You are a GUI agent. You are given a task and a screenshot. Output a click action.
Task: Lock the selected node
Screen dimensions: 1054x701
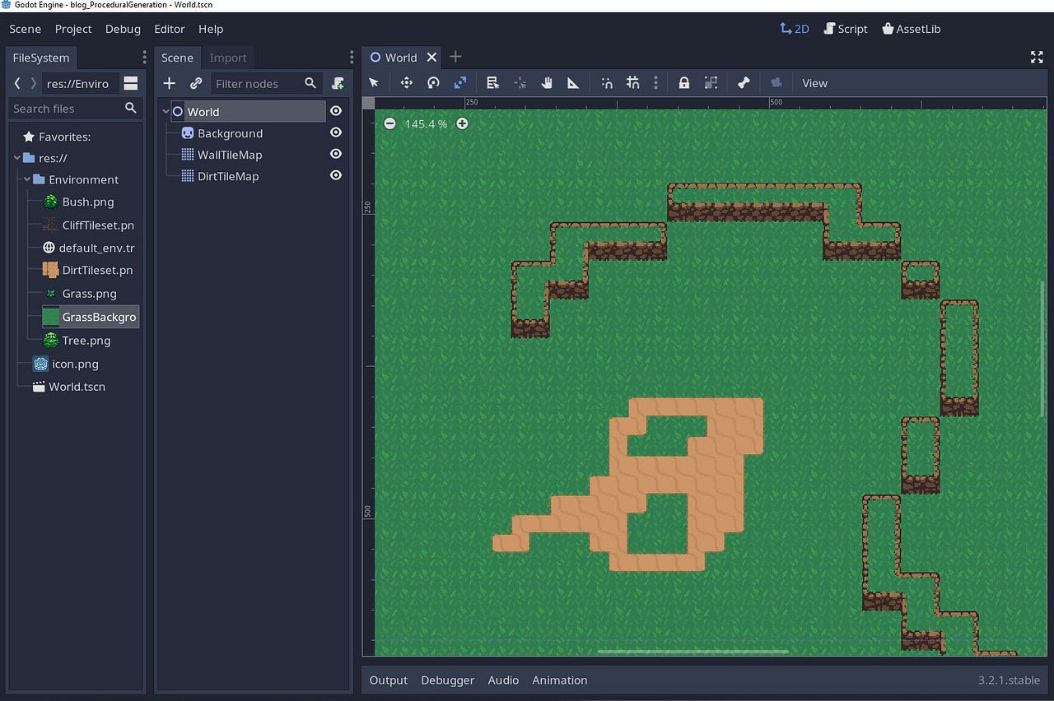683,83
